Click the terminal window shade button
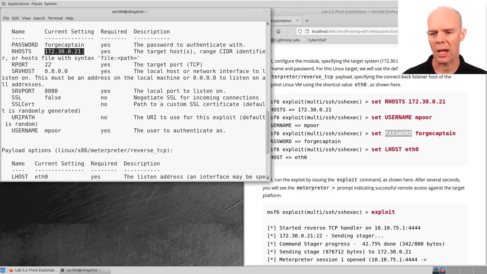Screen dimensions: 487x274 pos(253,11)
